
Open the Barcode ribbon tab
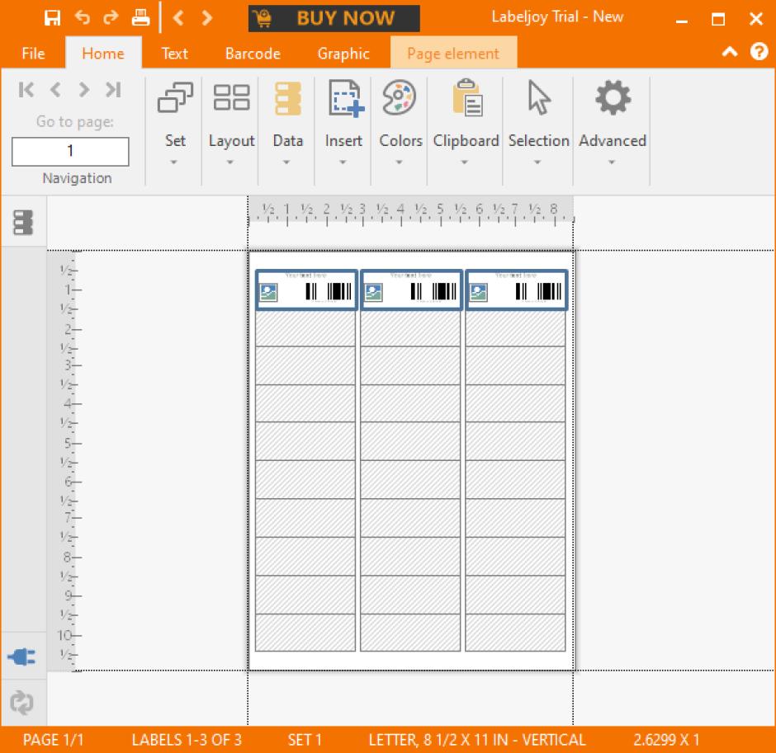253,54
